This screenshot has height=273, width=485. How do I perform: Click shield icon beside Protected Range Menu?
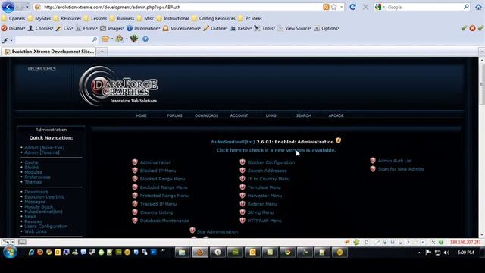coord(135,196)
